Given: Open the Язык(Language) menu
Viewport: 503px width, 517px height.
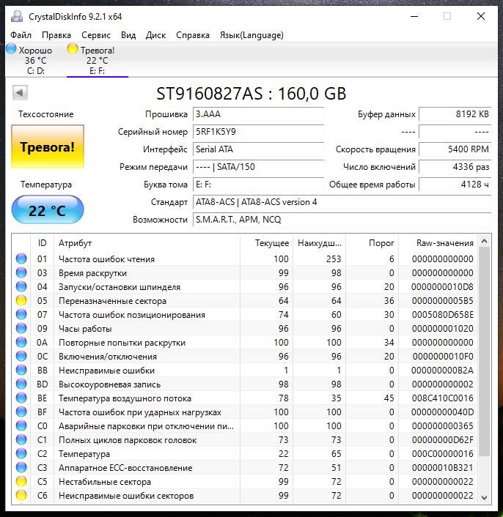Looking at the screenshot, I should pyautogui.click(x=251, y=35).
